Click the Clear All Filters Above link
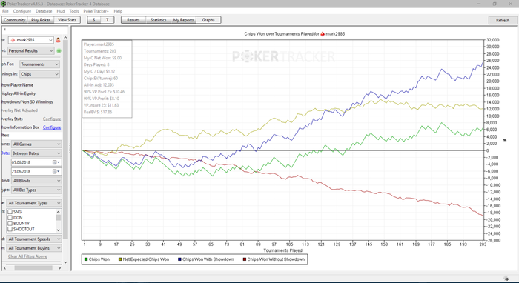Viewport: 519px width, 283px height. [x=27, y=256]
